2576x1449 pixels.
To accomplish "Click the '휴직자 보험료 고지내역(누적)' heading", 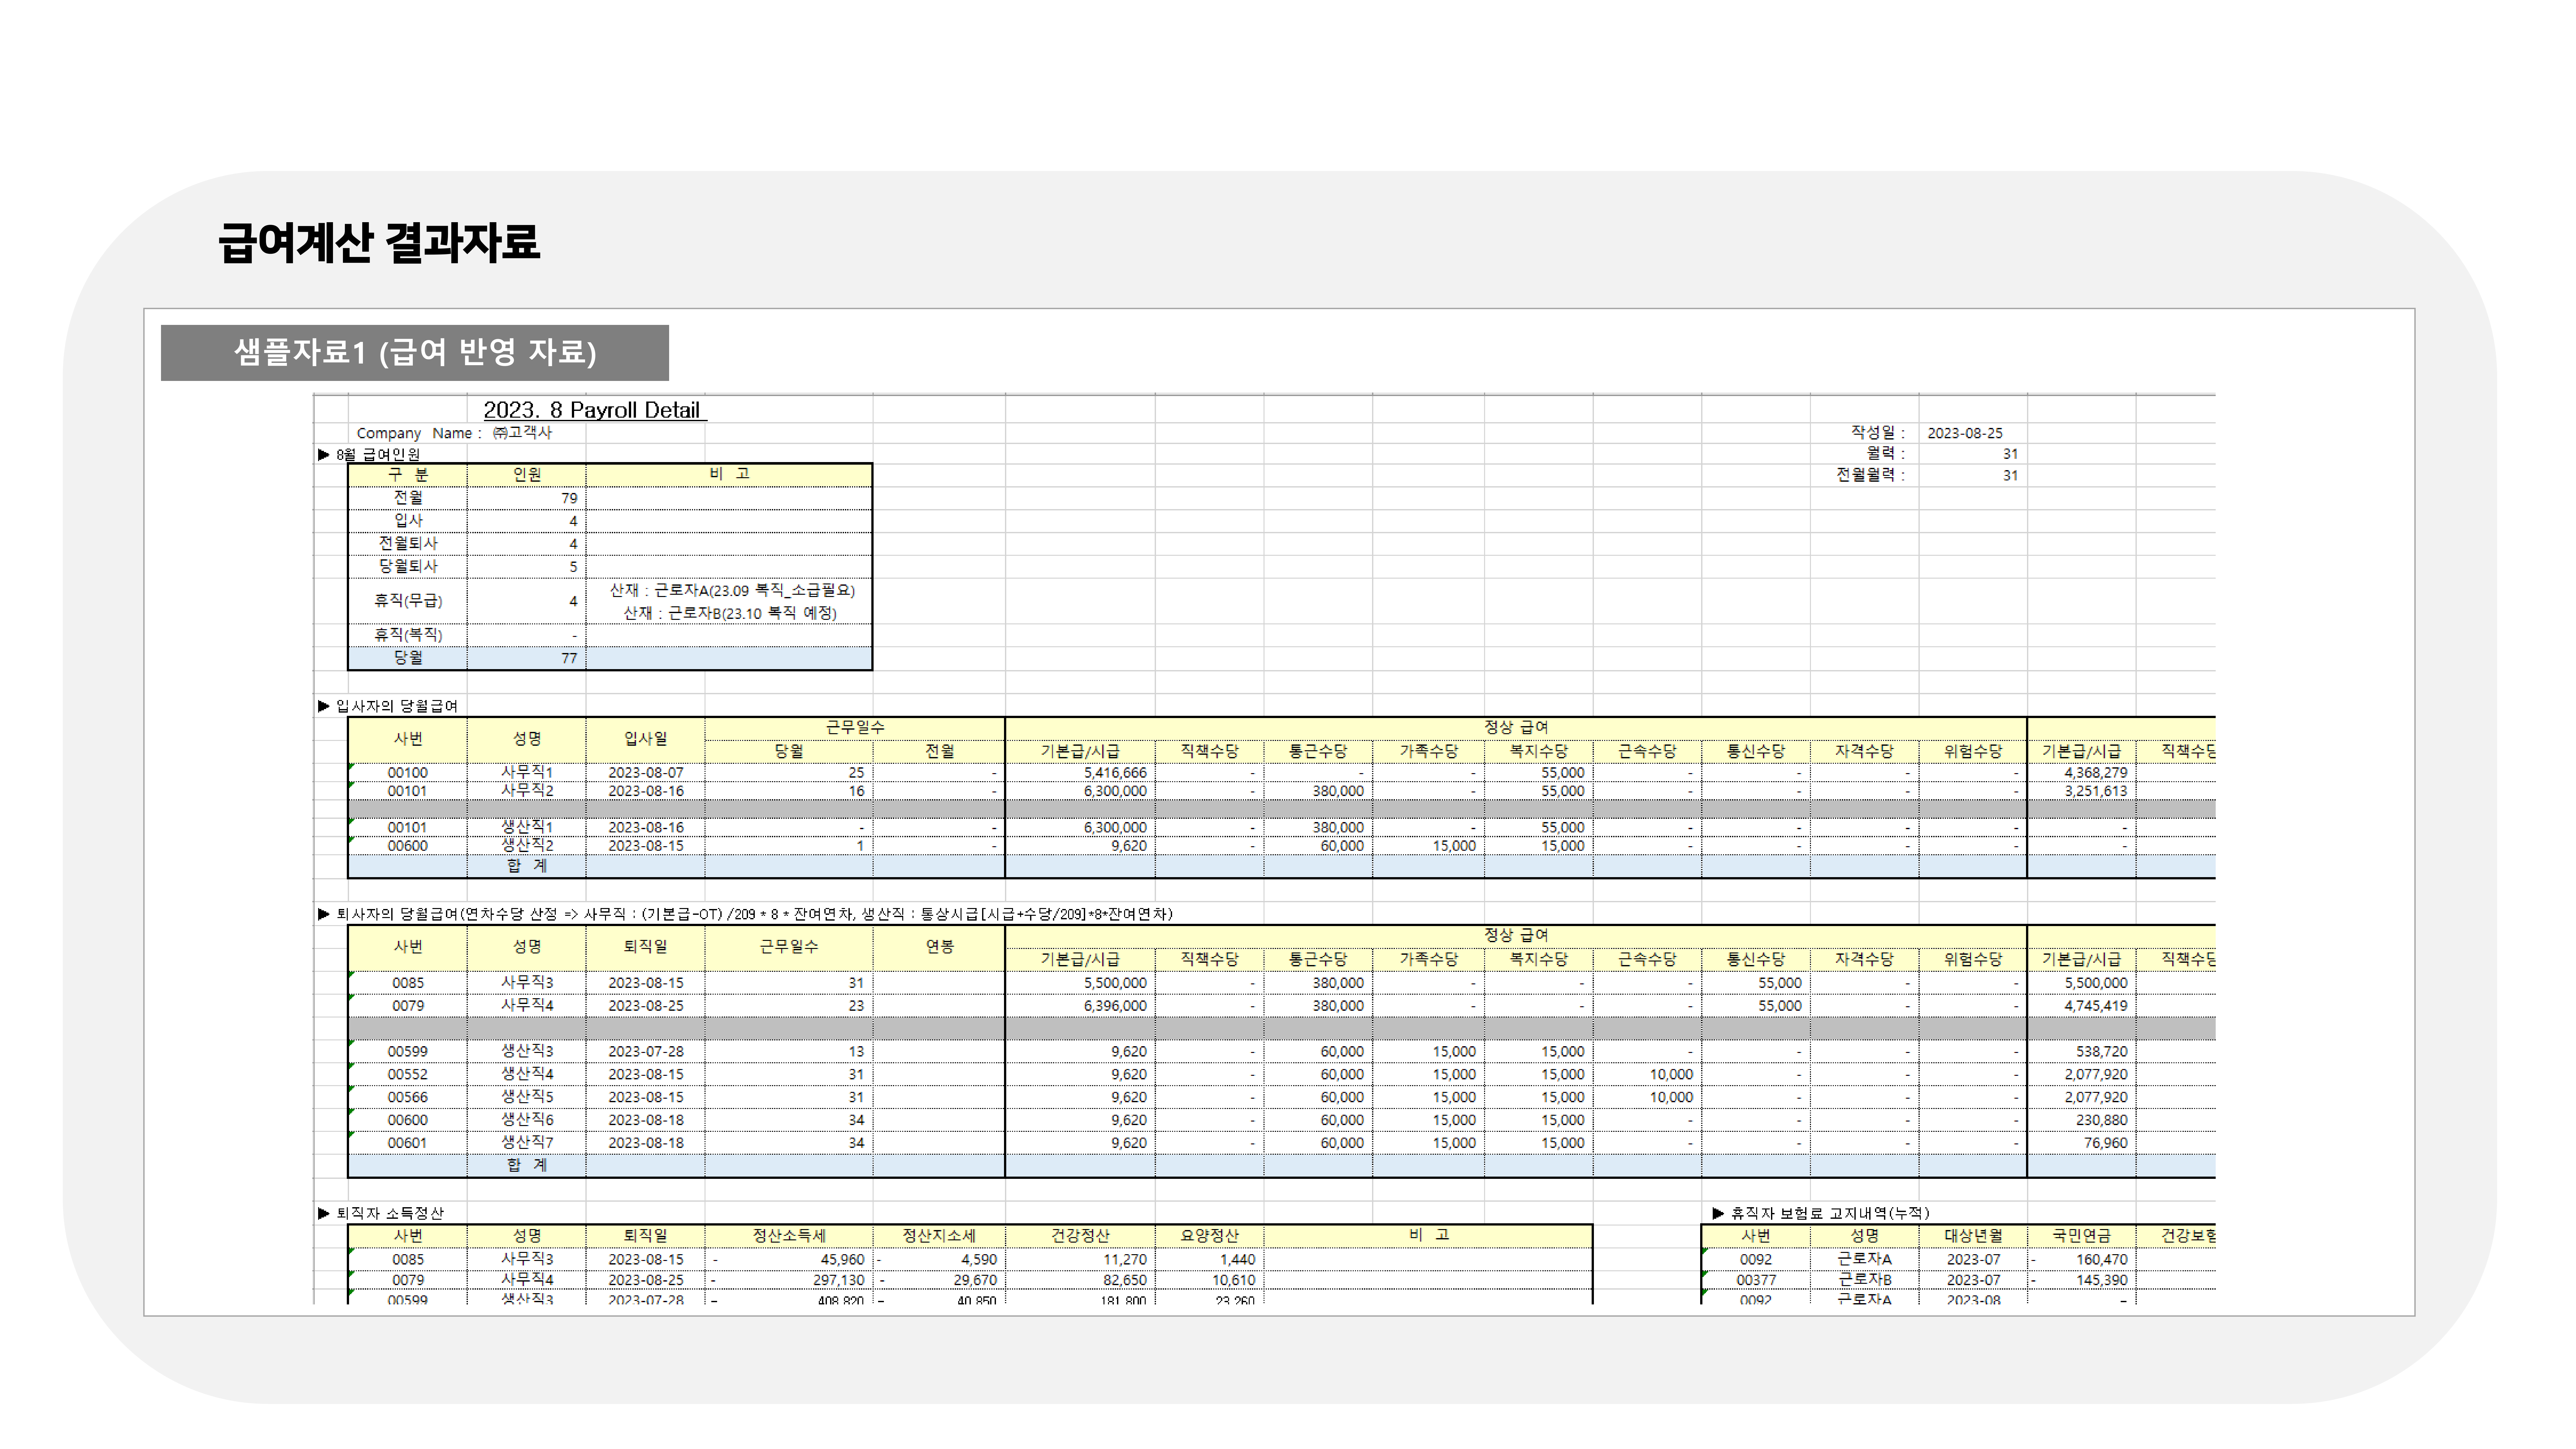I will point(1821,1213).
